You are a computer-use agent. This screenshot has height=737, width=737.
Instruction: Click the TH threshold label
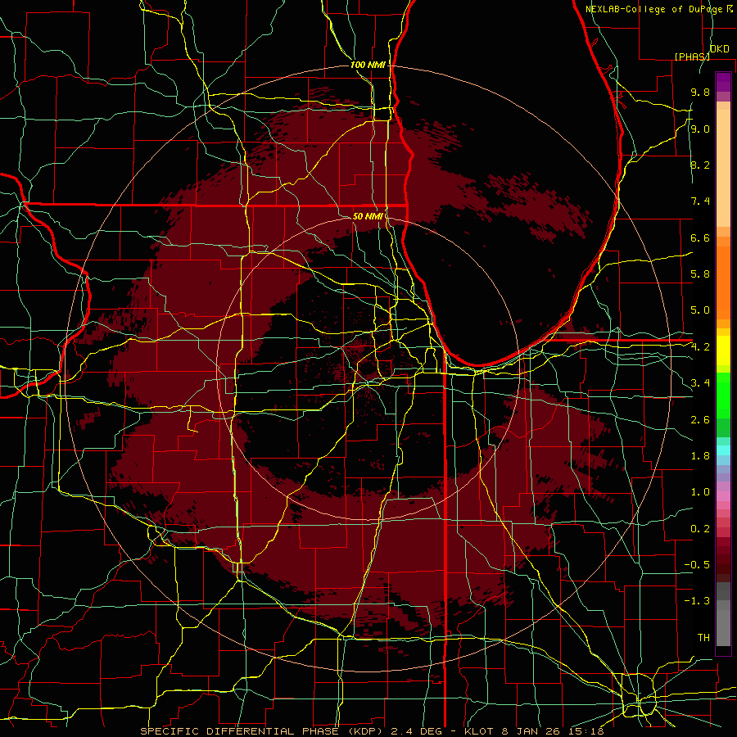tap(703, 638)
